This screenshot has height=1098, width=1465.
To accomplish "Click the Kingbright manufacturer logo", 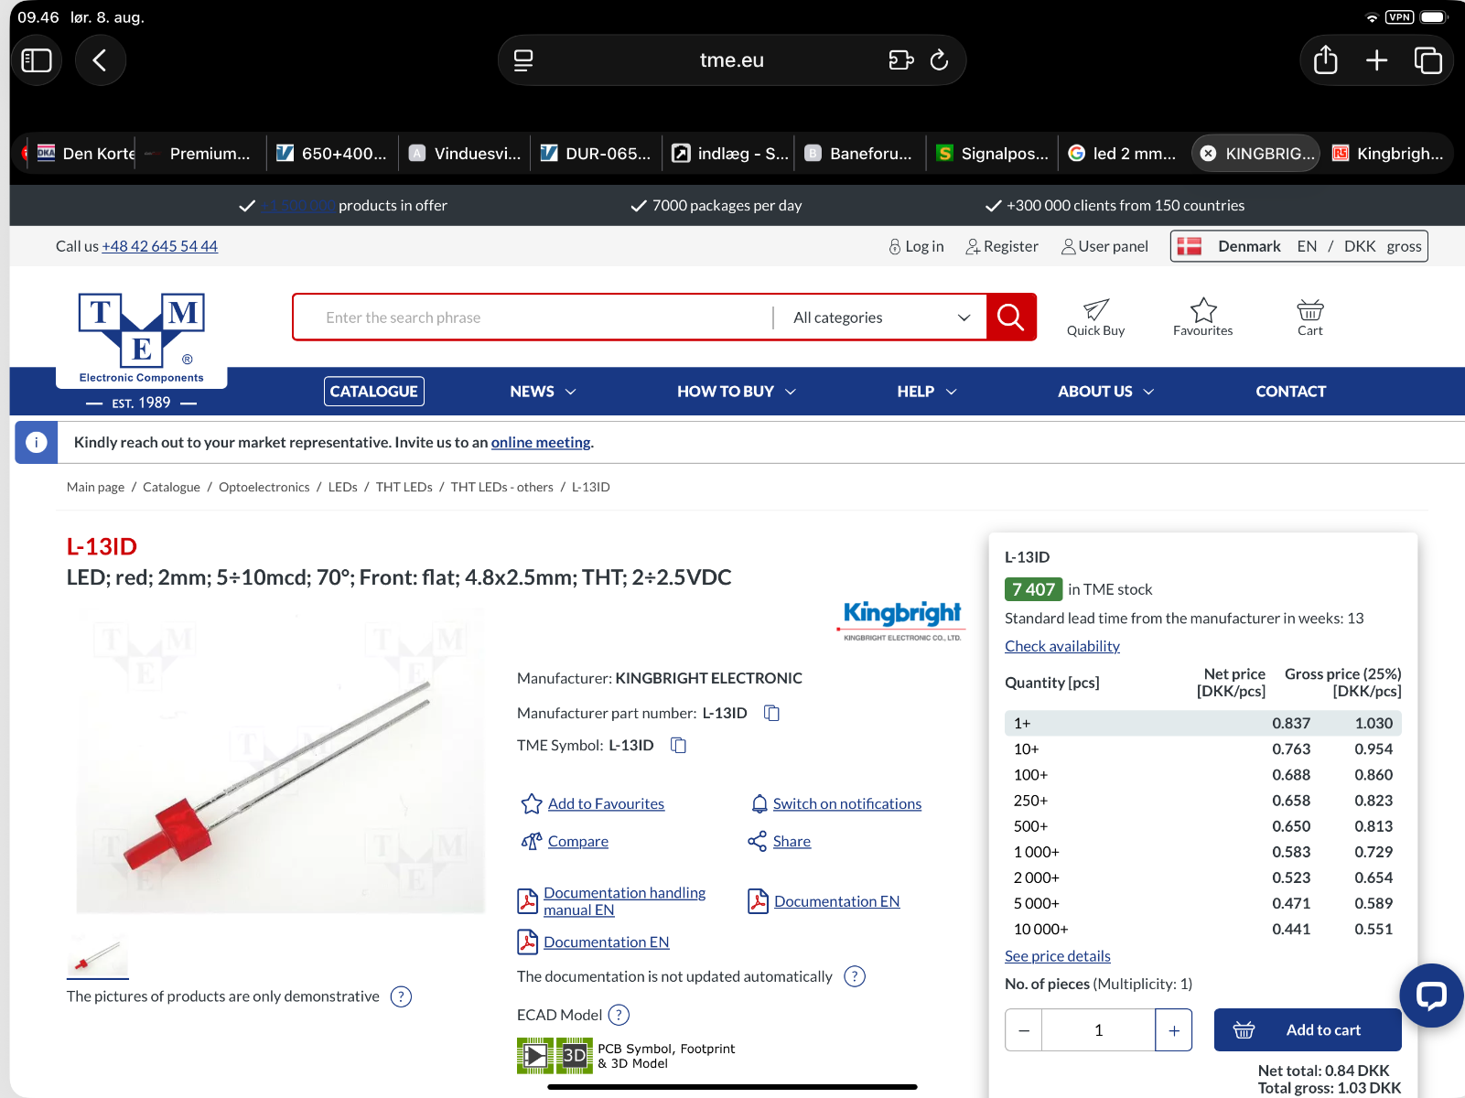I will click(902, 619).
